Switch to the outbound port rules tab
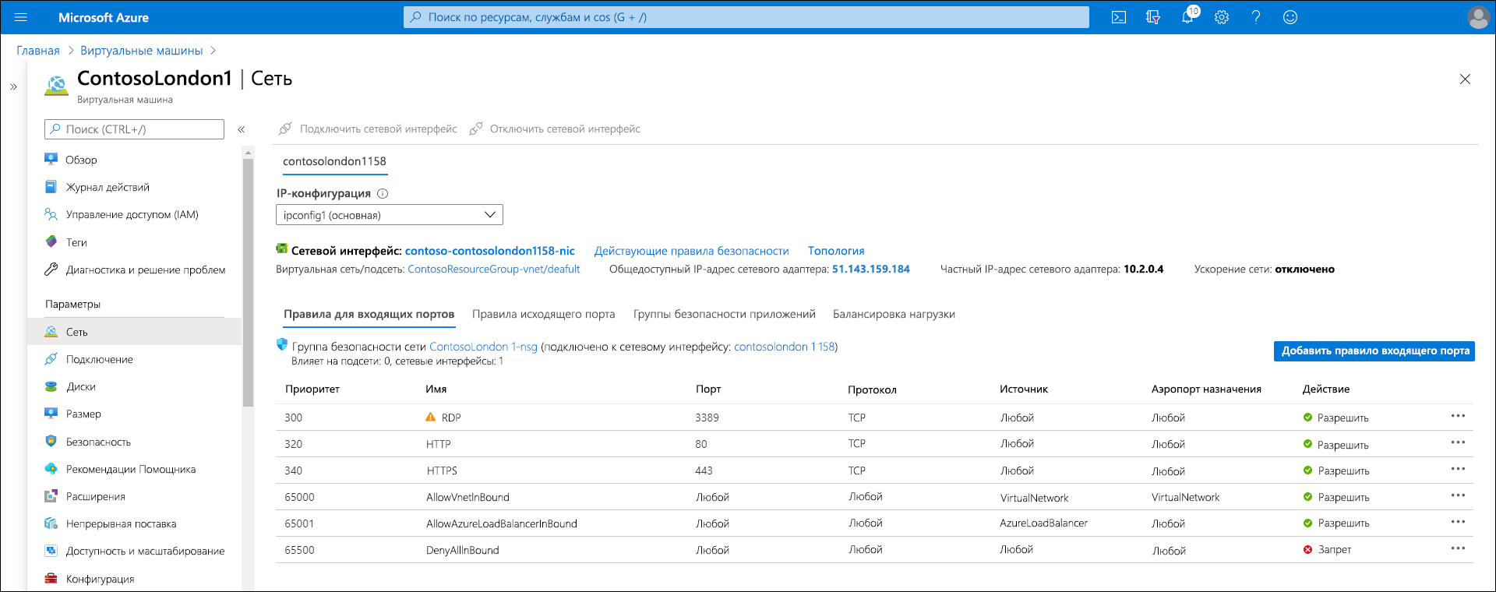The height and width of the screenshot is (592, 1496). [543, 314]
